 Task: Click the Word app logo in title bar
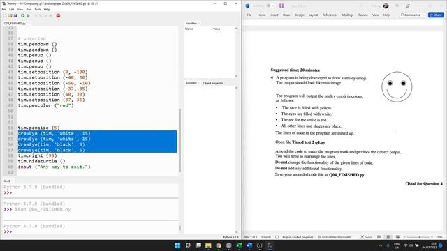click(247, 6)
